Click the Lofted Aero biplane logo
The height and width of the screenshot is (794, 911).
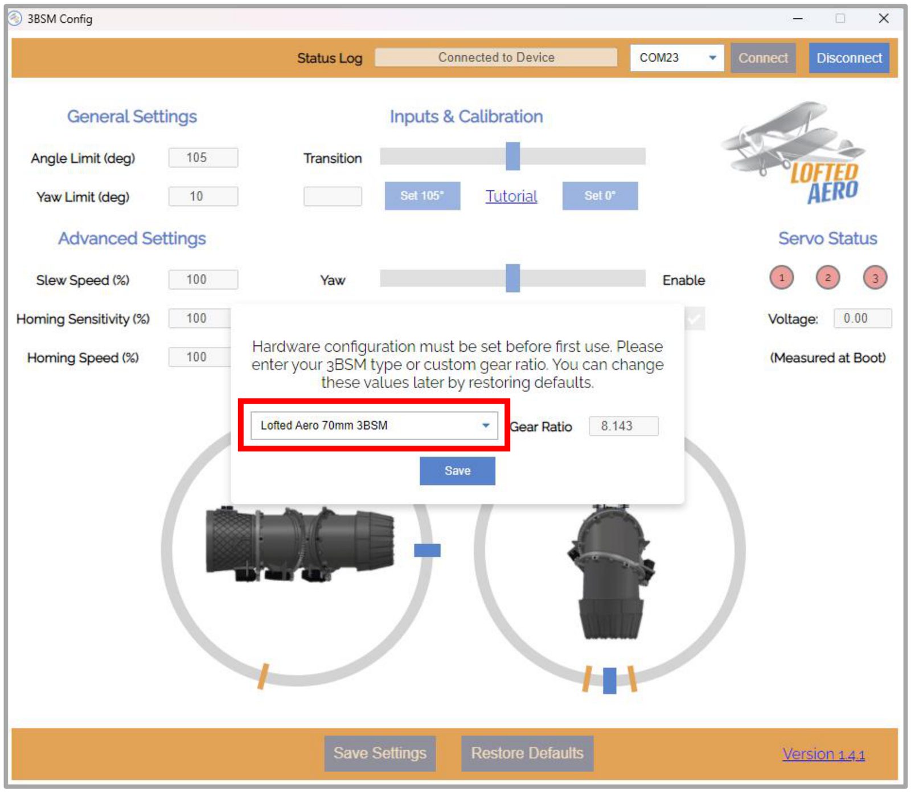pos(794,153)
